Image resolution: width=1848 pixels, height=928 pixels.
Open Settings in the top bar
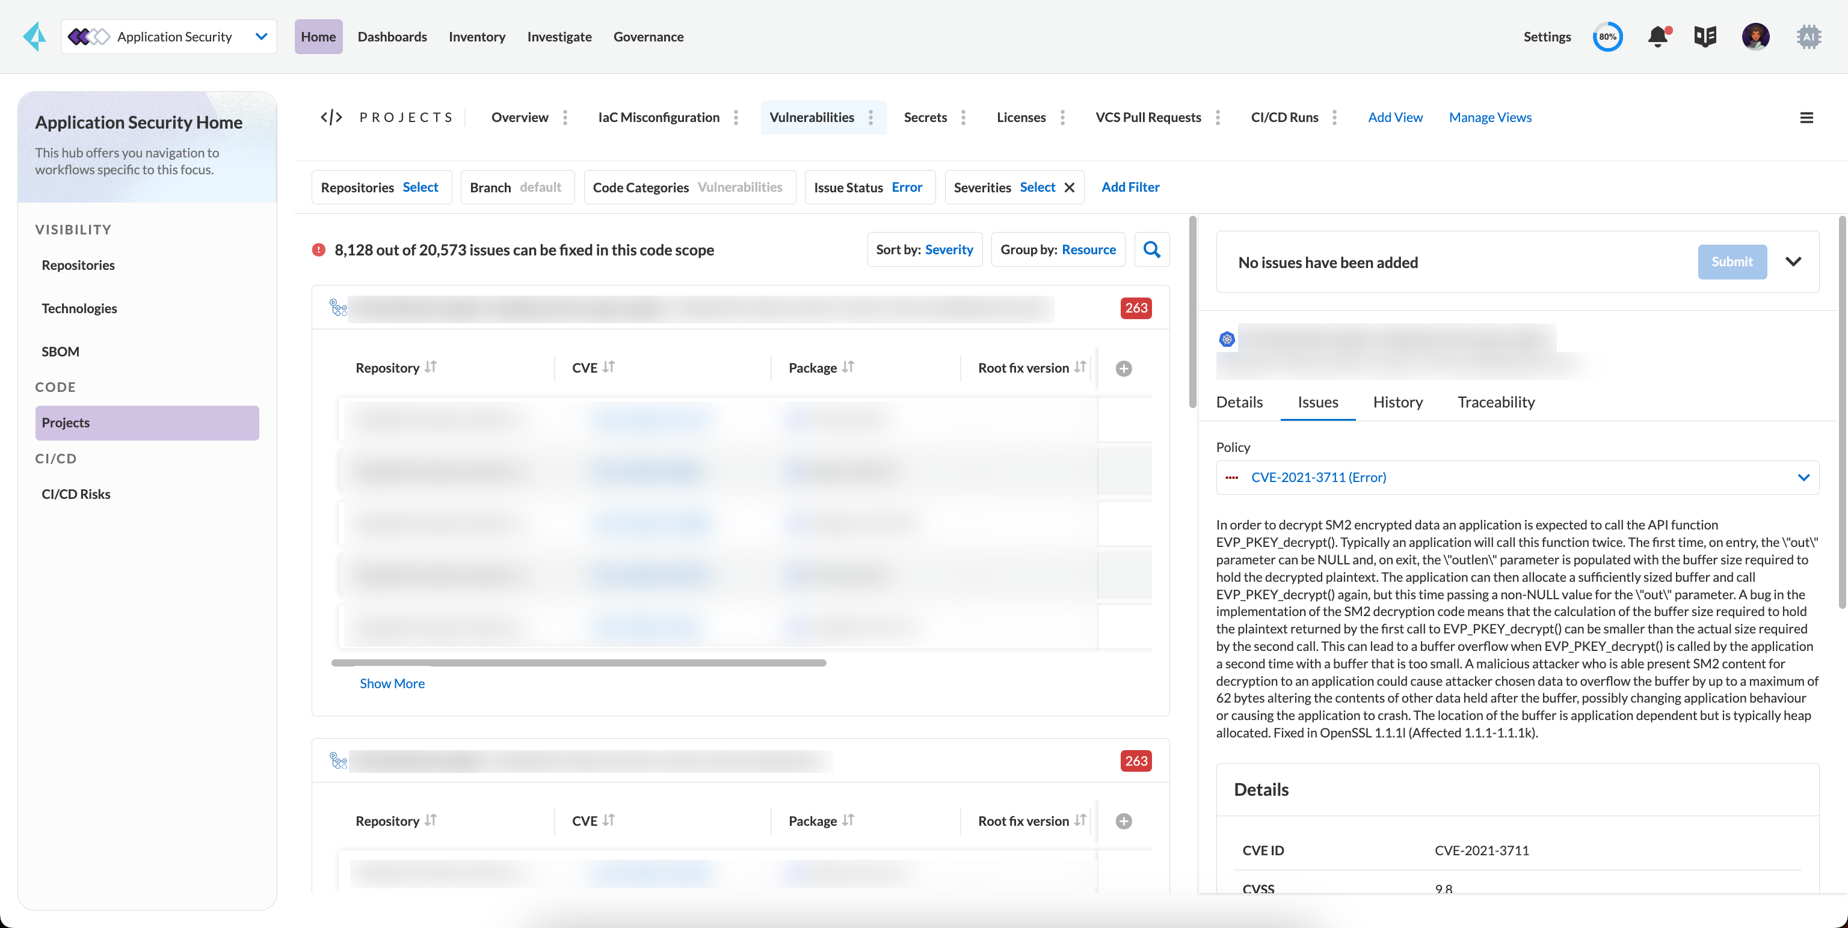[1547, 37]
